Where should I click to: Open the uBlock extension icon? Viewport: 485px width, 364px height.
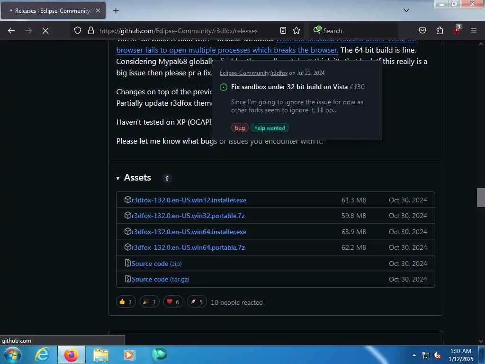pyautogui.click(x=457, y=30)
